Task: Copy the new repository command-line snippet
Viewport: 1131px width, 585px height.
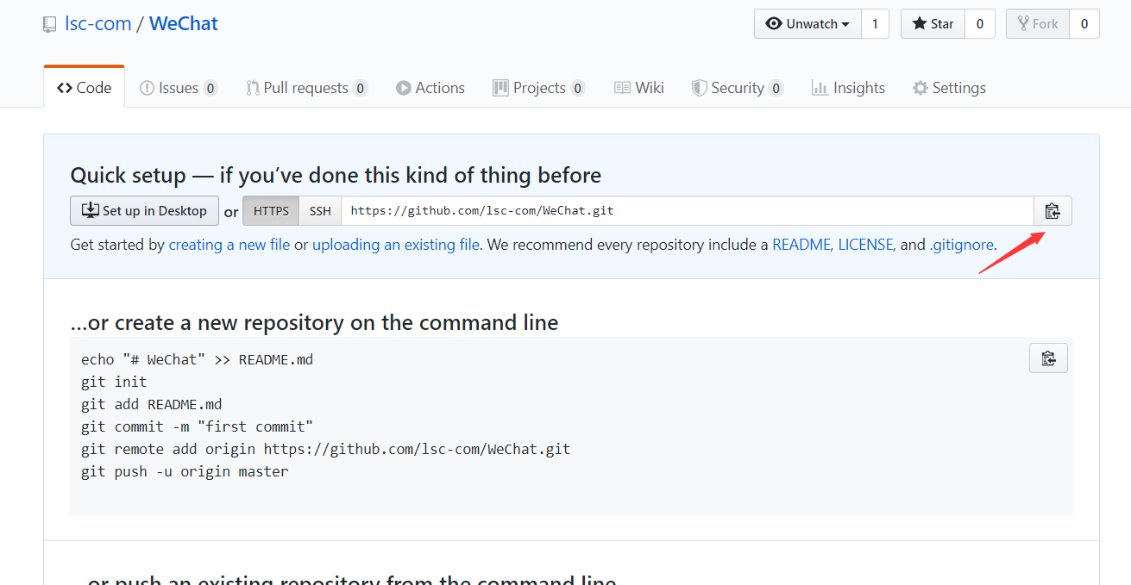Action: point(1048,358)
